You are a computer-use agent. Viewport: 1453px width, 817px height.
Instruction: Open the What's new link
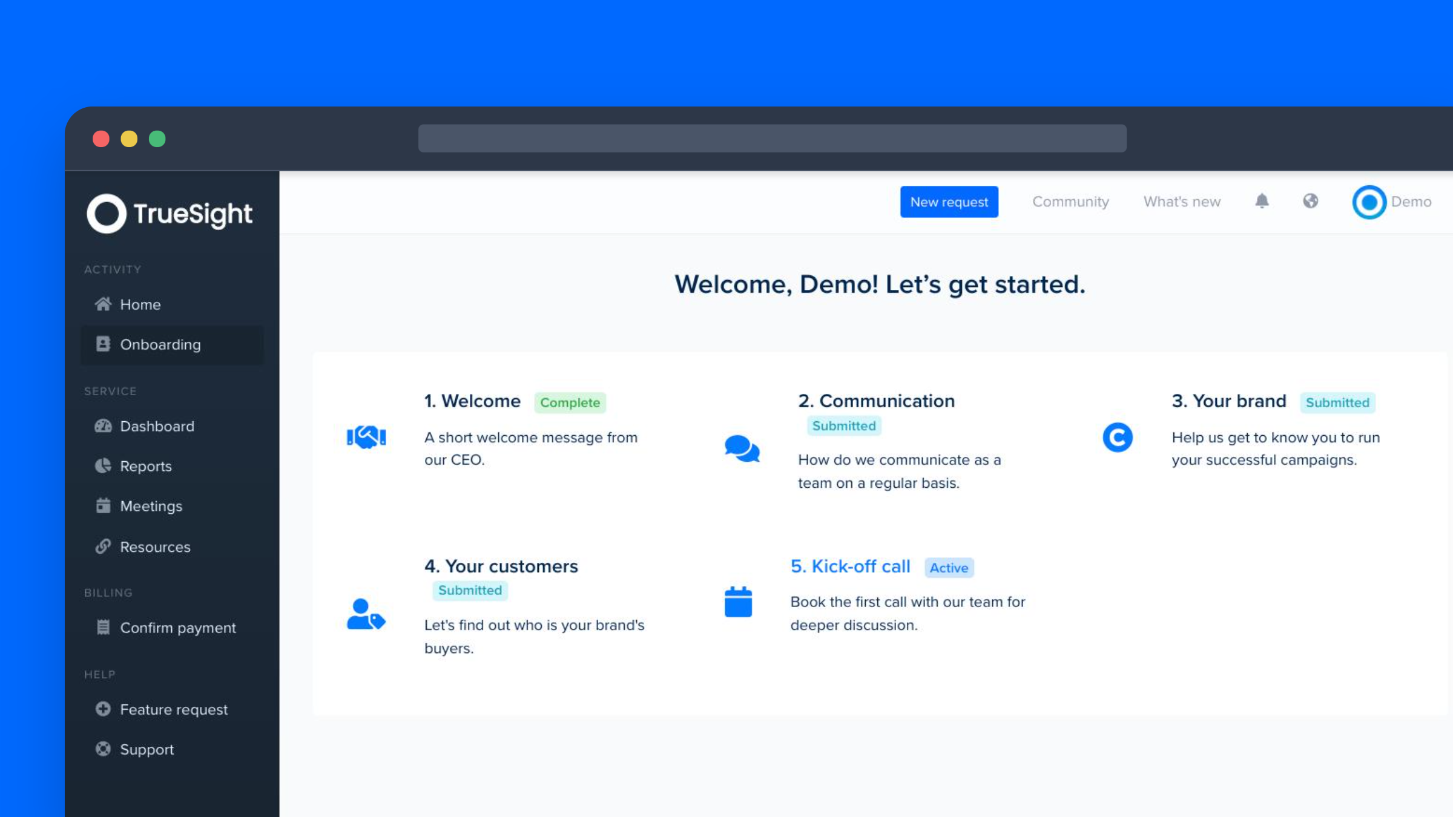[1182, 202]
